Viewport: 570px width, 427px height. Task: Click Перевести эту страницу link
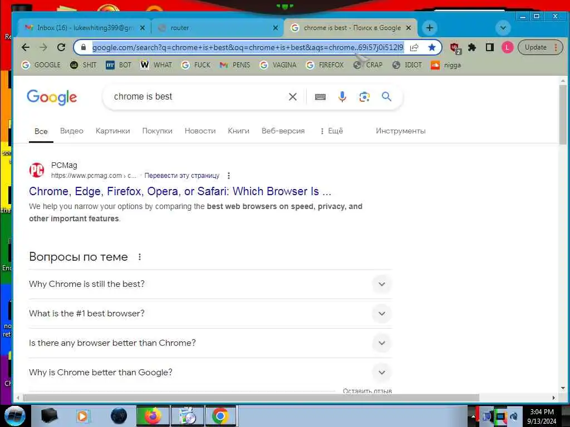[x=182, y=176]
